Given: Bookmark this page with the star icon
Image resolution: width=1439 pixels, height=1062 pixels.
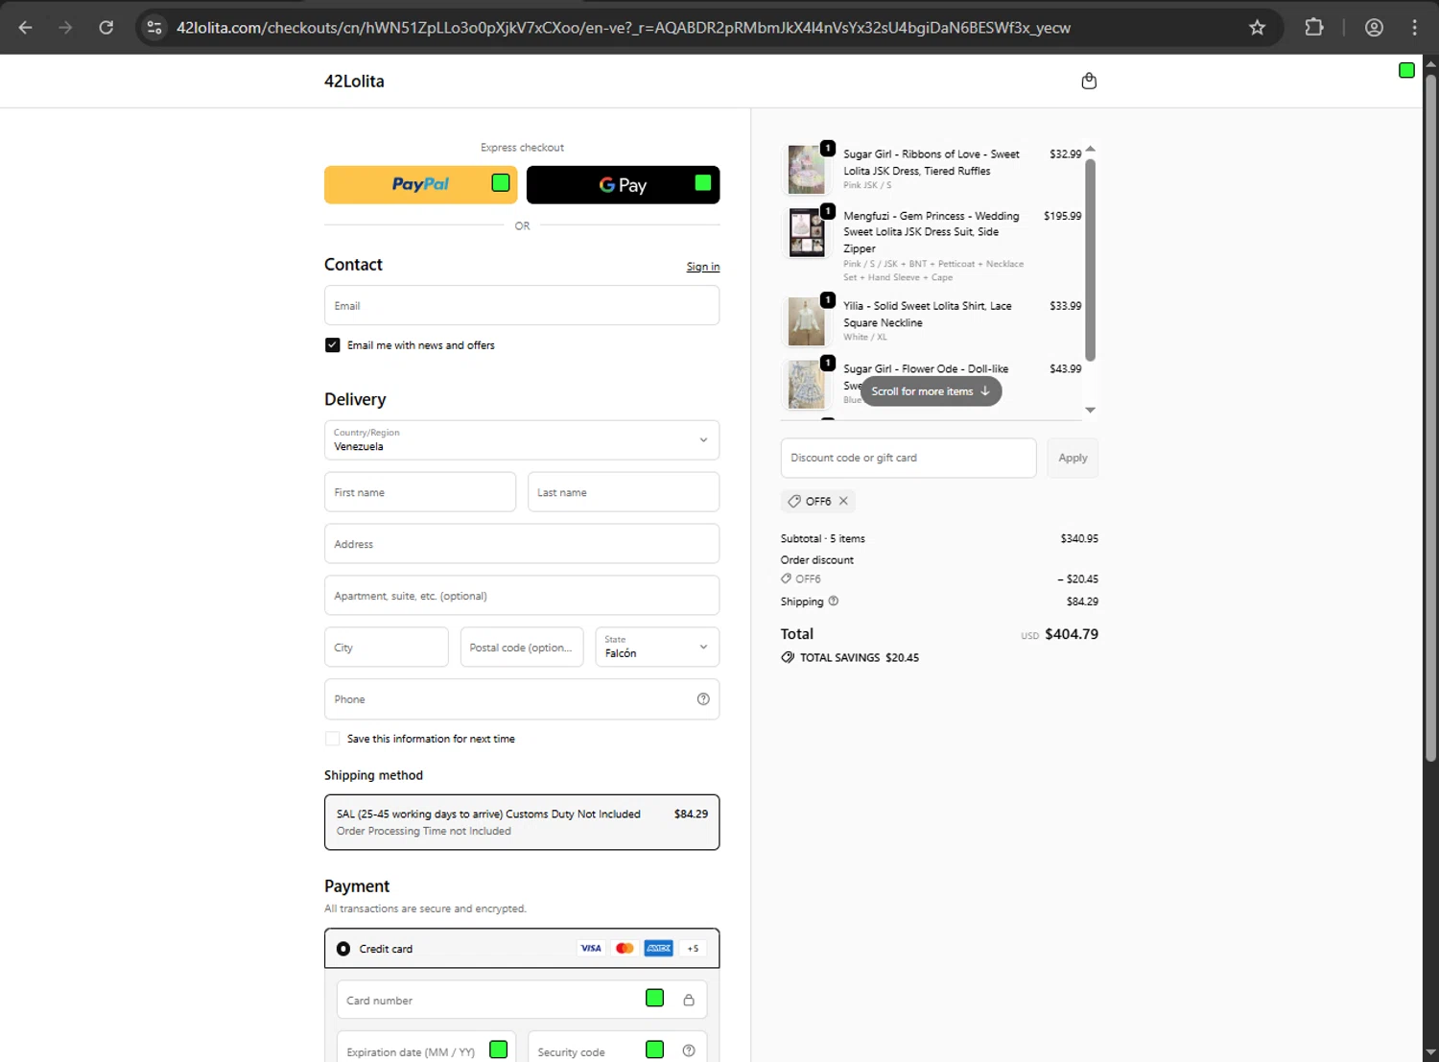Looking at the screenshot, I should point(1257,28).
